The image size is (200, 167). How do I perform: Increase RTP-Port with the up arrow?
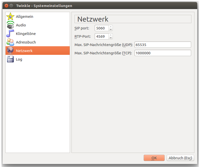click(x=111, y=35)
